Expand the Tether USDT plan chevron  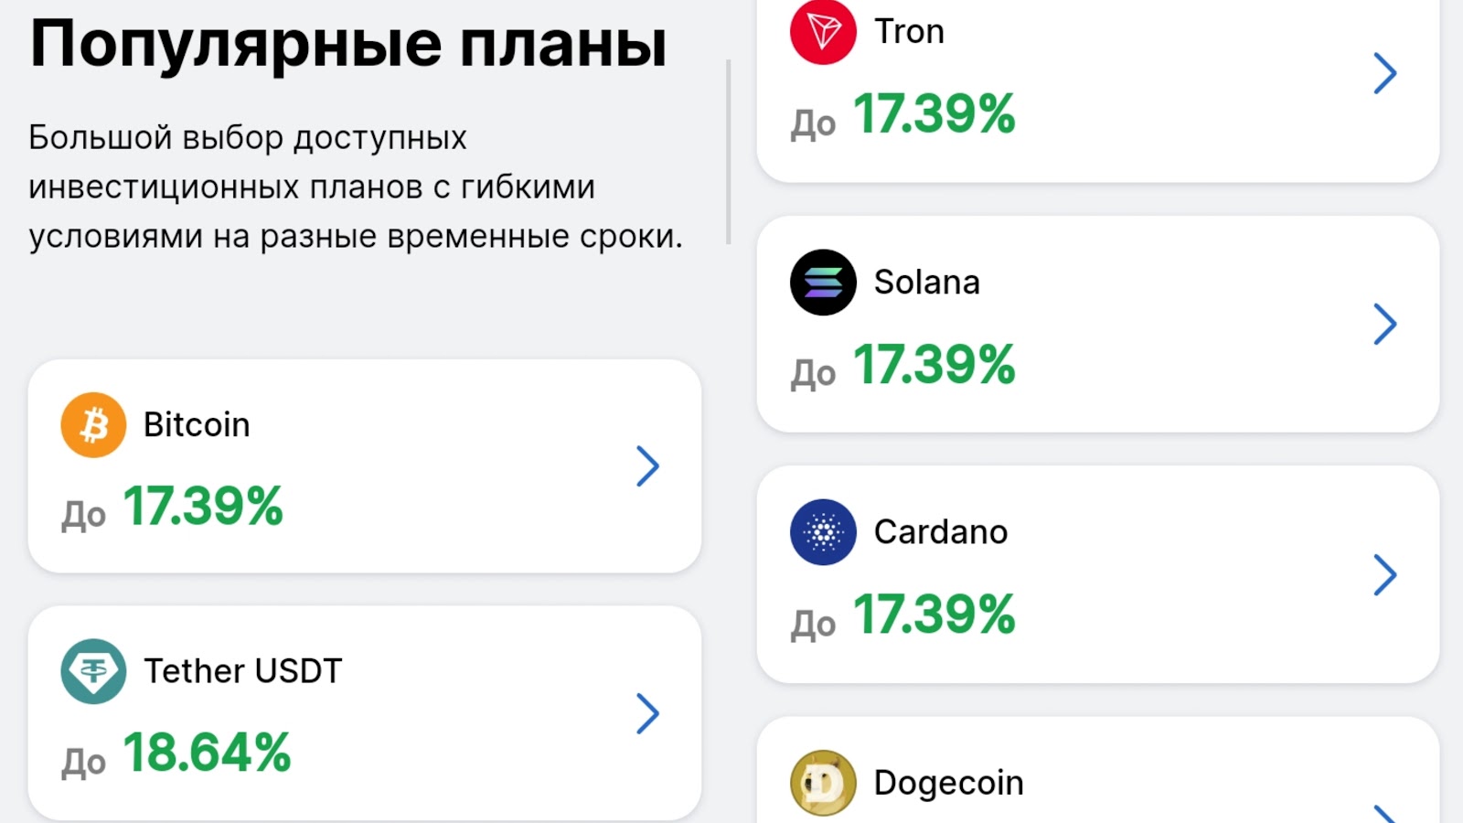(647, 713)
